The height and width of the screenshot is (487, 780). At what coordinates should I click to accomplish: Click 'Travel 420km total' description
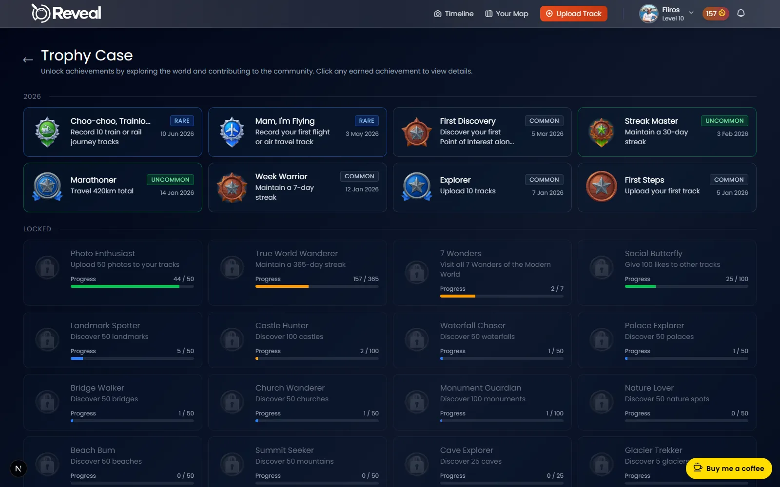[x=102, y=191]
